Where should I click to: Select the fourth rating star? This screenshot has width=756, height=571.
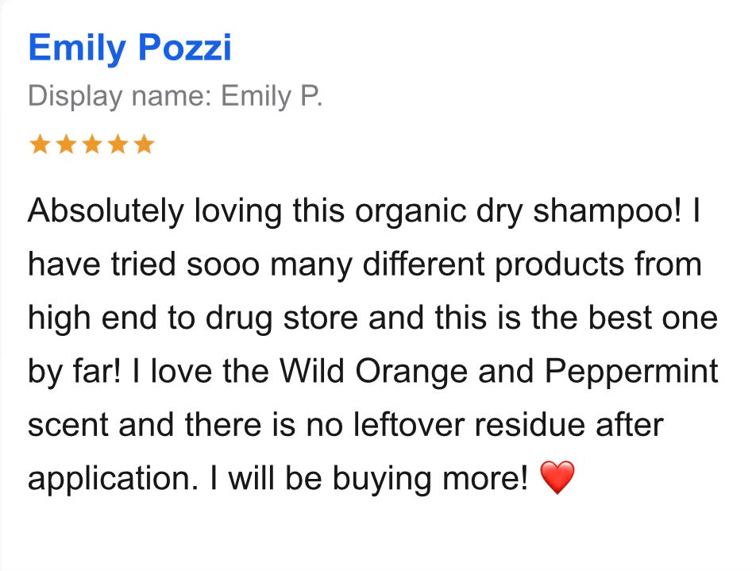click(x=117, y=145)
